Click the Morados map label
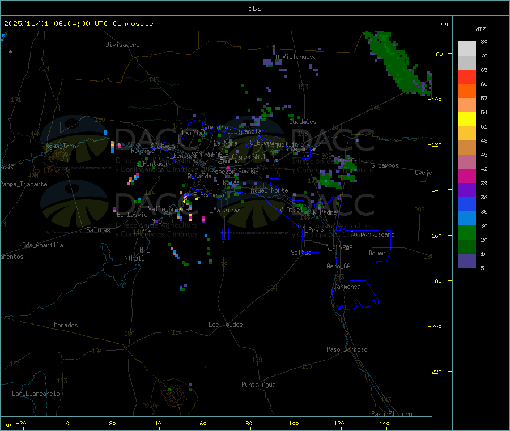 (66, 325)
